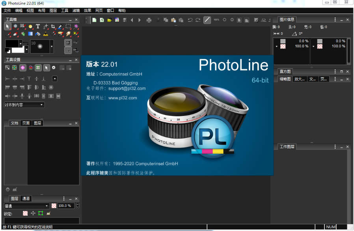The width and height of the screenshot is (354, 231).
Task: Select the Crop tool
Action: [x=53, y=26]
